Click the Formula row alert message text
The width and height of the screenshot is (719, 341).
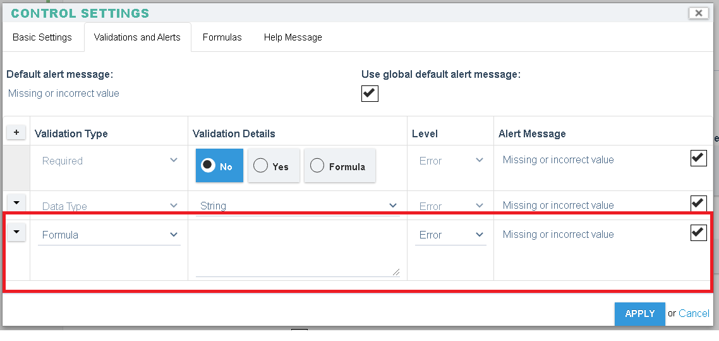click(x=558, y=235)
